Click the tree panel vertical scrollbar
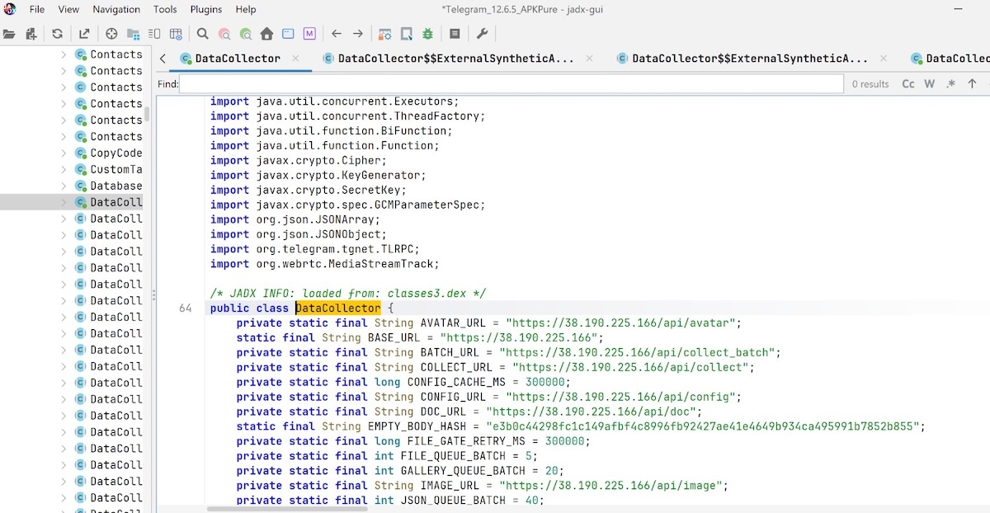The width and height of the screenshot is (990, 513). pyautogui.click(x=147, y=115)
